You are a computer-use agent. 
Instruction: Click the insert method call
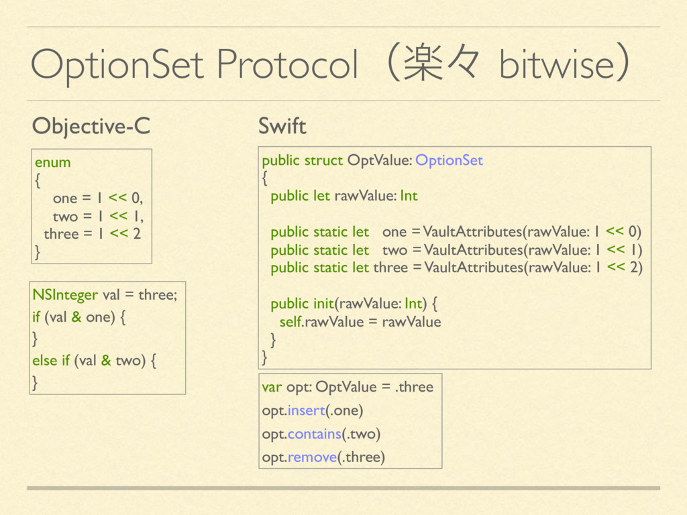pyautogui.click(x=306, y=410)
